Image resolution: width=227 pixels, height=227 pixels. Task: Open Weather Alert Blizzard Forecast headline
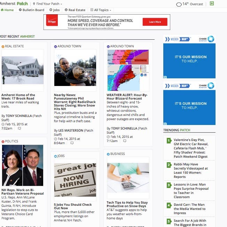point(127,97)
